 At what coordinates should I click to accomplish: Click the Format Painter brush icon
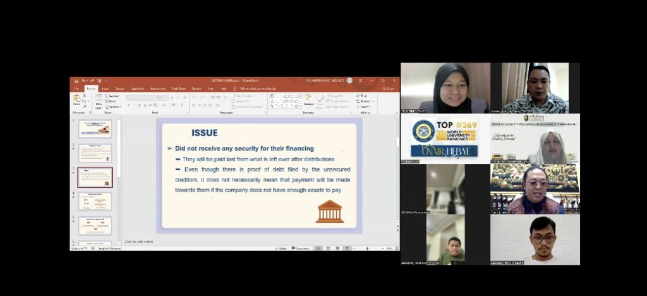tap(84, 106)
